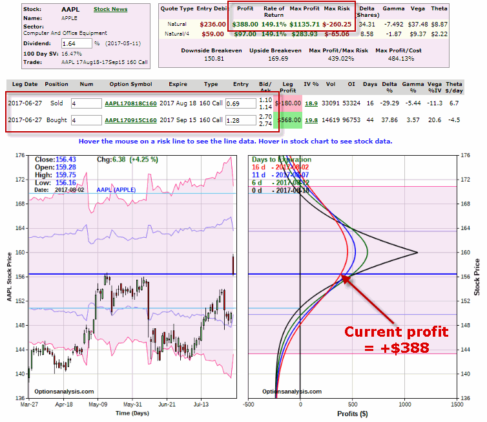
Task: Click the $-260.25 max risk value
Action: 337,25
